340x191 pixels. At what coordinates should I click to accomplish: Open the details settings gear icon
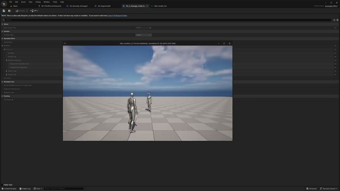pyautogui.click(x=337, y=20)
